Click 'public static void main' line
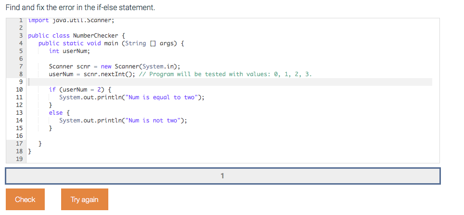Viewport: 464px width, 215px height. click(x=111, y=43)
